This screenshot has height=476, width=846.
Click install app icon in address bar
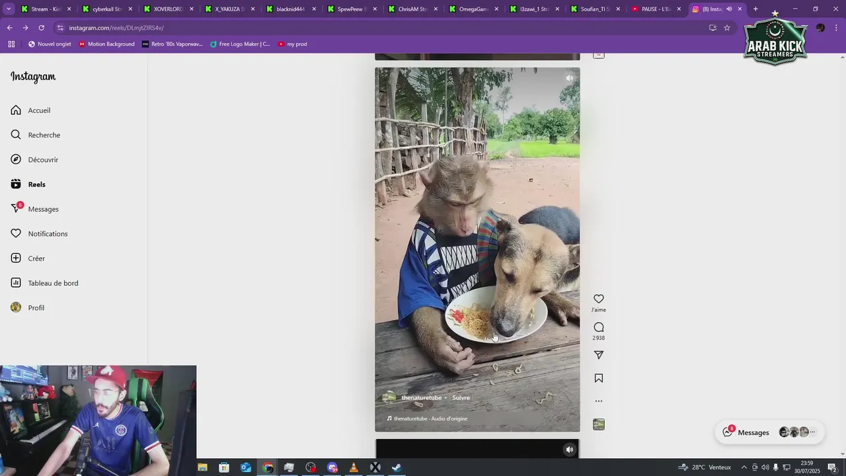coord(712,28)
